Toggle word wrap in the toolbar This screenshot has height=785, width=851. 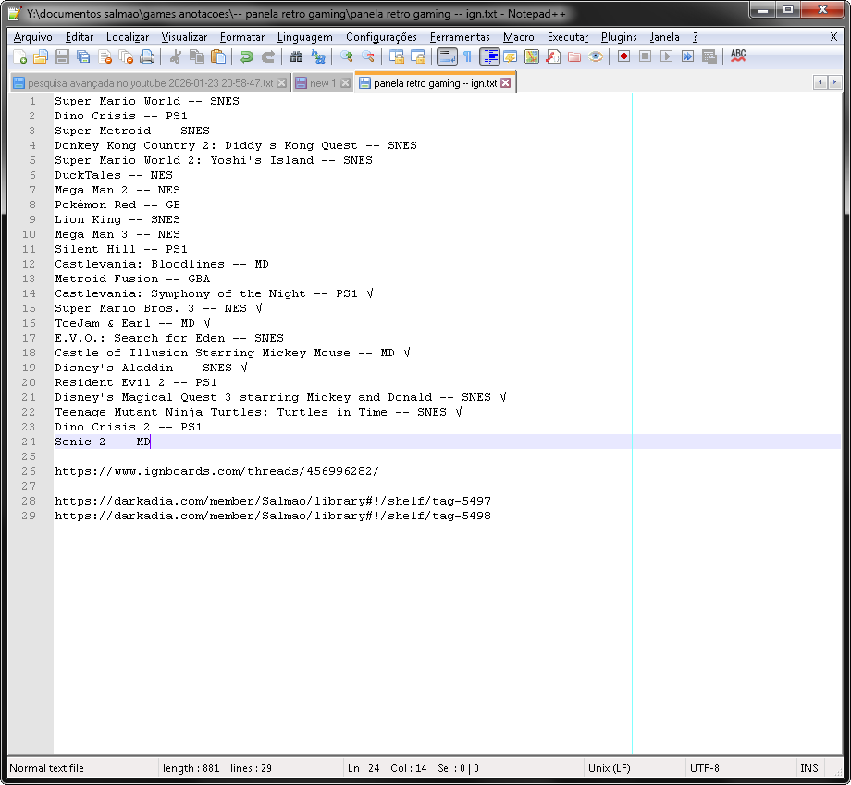coord(447,56)
